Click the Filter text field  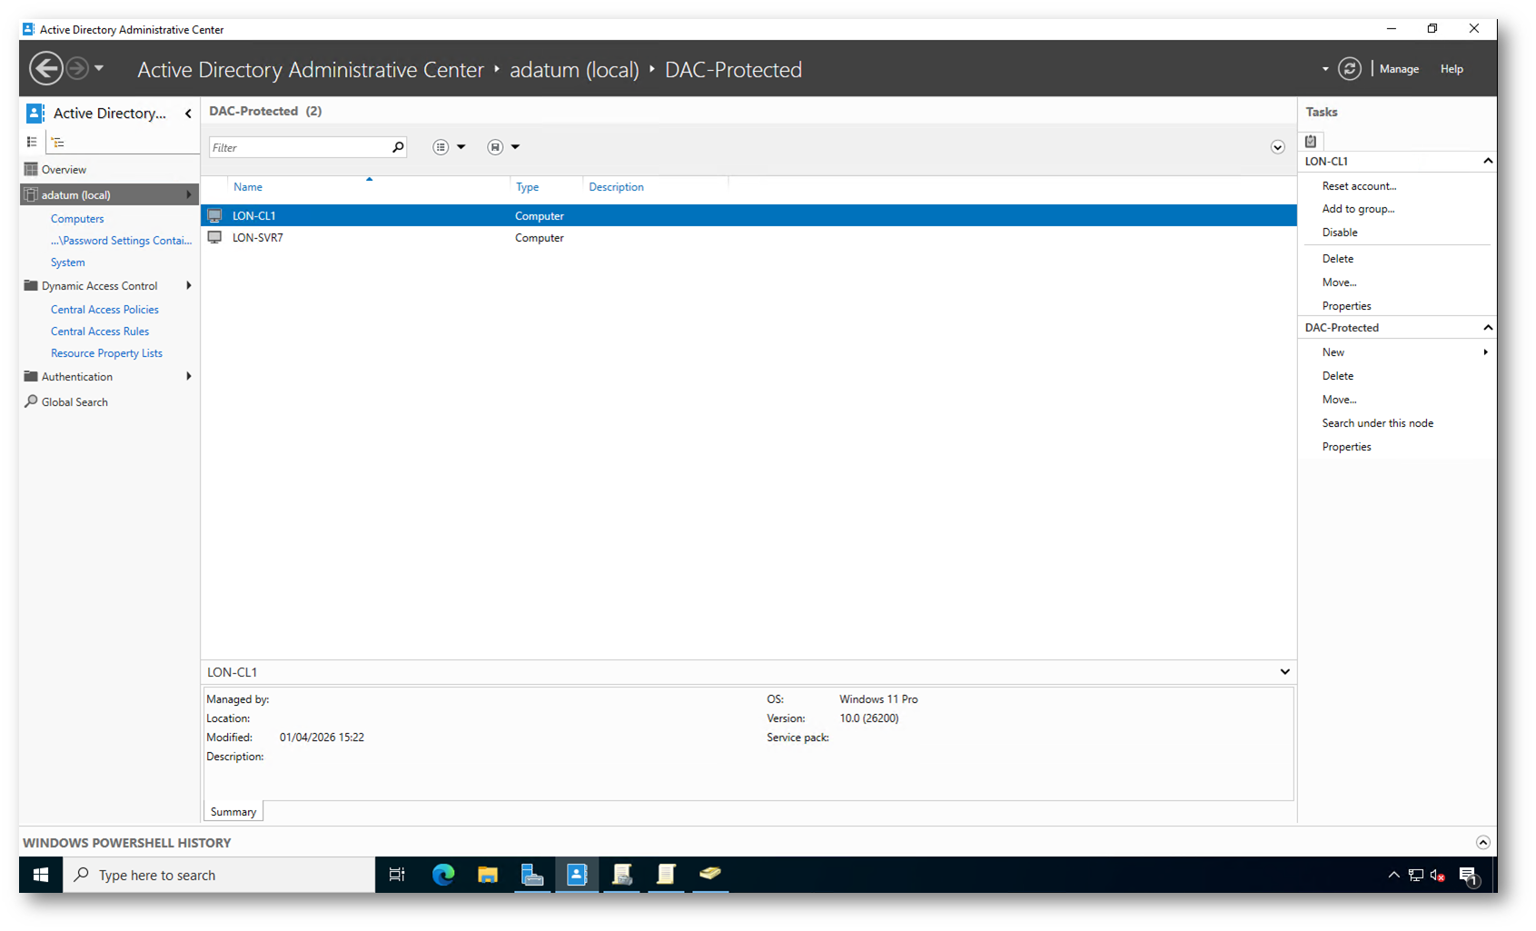click(x=298, y=147)
